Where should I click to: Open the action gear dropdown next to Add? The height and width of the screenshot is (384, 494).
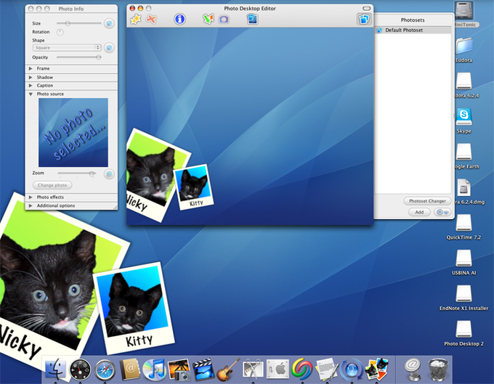(x=442, y=212)
